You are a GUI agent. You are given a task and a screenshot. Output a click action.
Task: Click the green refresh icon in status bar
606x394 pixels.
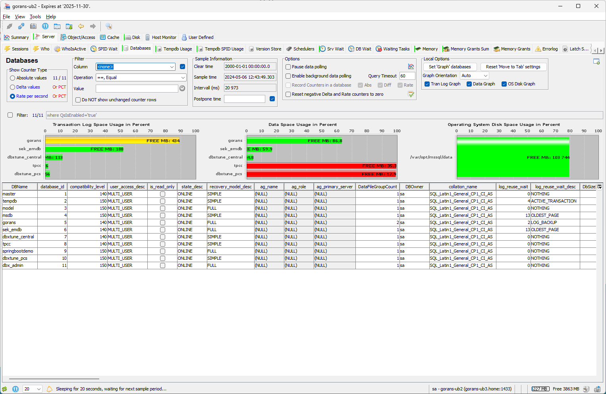point(4,389)
